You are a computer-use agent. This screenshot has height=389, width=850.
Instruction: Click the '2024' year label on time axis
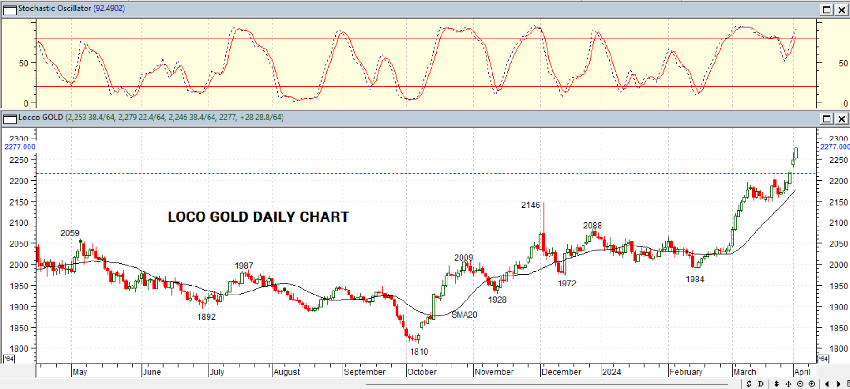[x=611, y=372]
